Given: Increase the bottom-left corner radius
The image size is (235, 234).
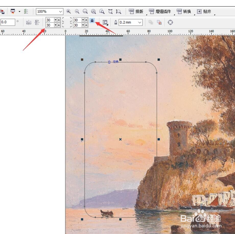Looking at the screenshot, I should click(x=59, y=25).
